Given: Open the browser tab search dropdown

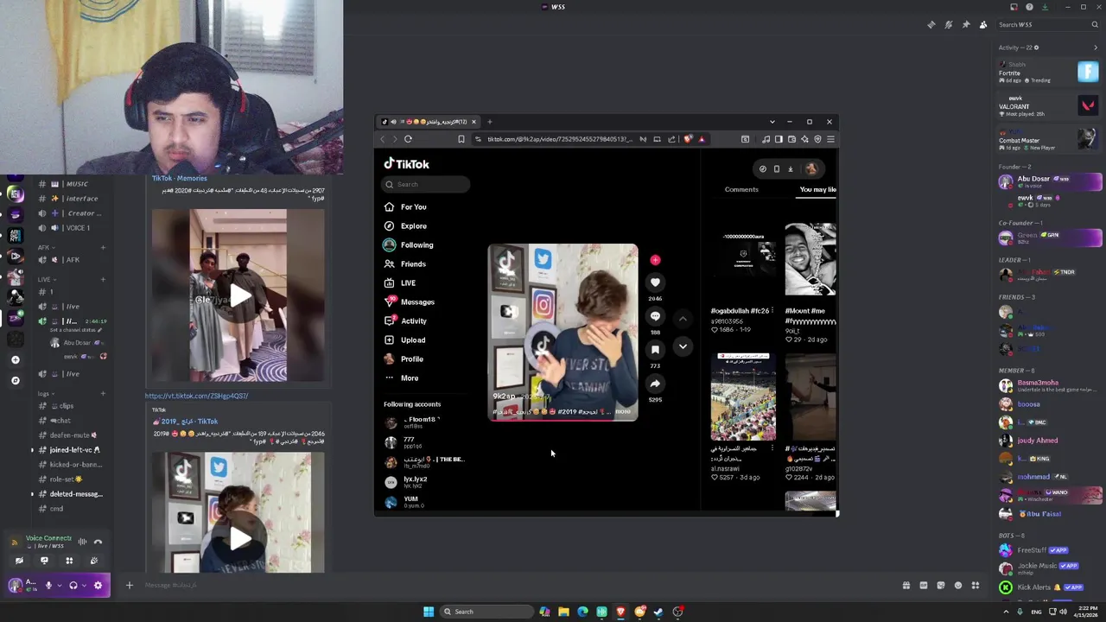Looking at the screenshot, I should click(x=772, y=122).
